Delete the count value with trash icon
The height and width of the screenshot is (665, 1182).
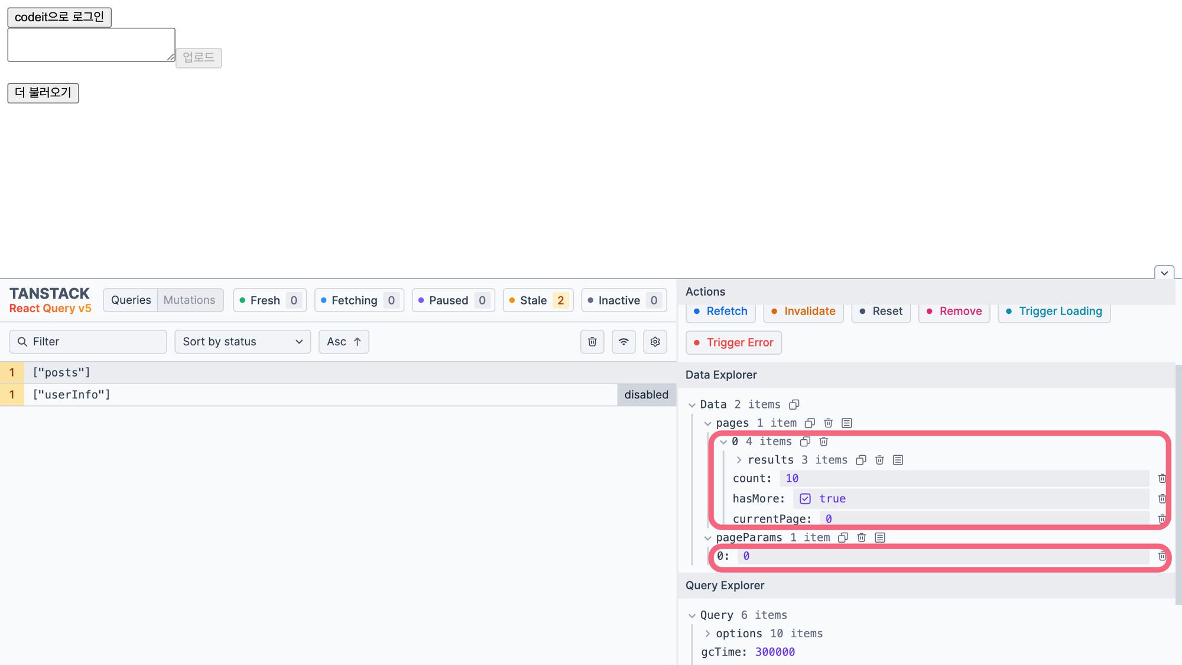point(1161,478)
